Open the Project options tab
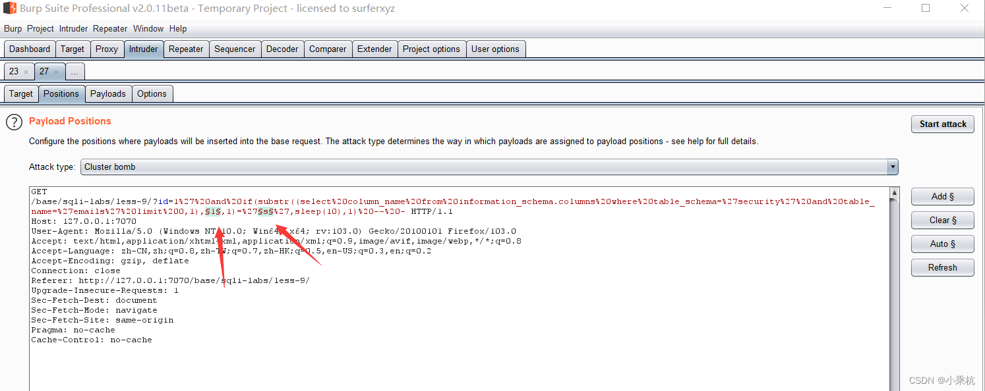Image resolution: width=985 pixels, height=391 pixels. pos(432,49)
